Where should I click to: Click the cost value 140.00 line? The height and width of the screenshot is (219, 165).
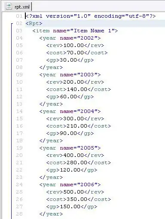79,89
